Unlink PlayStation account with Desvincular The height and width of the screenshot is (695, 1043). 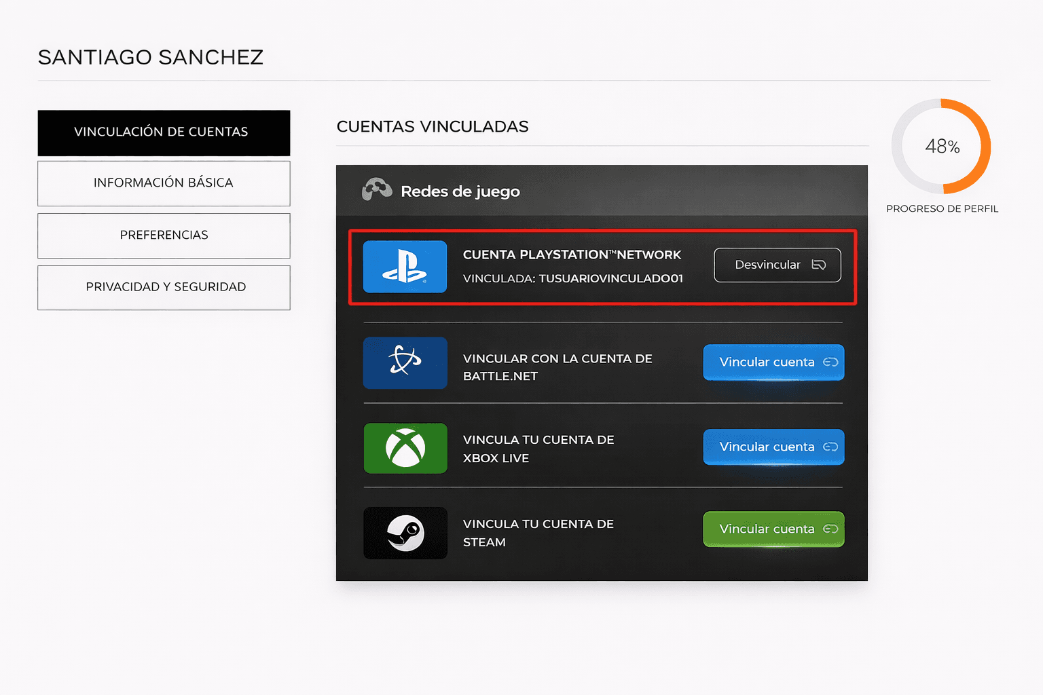777,265
